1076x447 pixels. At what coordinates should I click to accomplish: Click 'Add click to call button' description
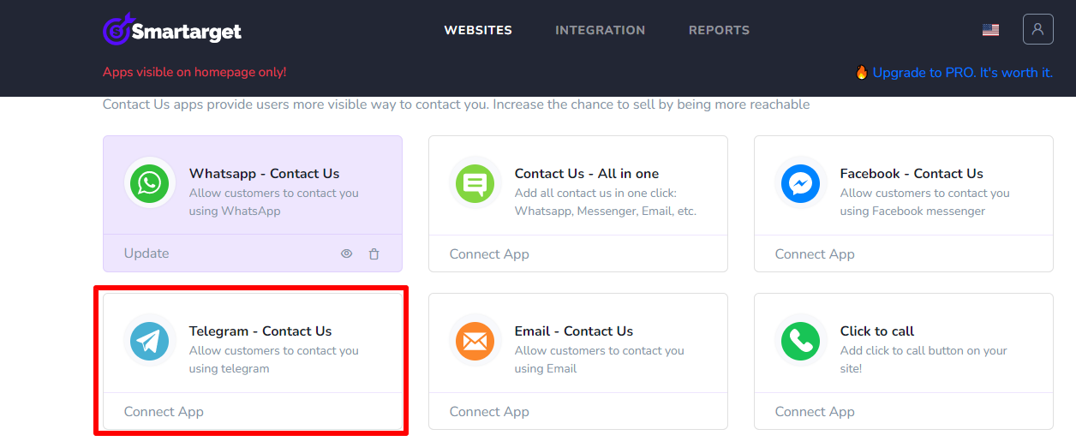(924, 360)
